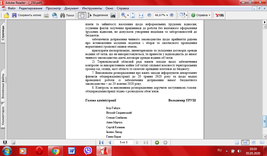The width and height of the screenshot is (267, 156).
Task: Expand the Справка toolbar dropdown
Action: [x=209, y=15]
